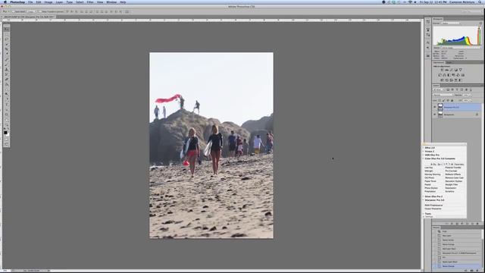Select the Zoom tool
This screenshot has height=273, width=485.
(x=7, y=124)
